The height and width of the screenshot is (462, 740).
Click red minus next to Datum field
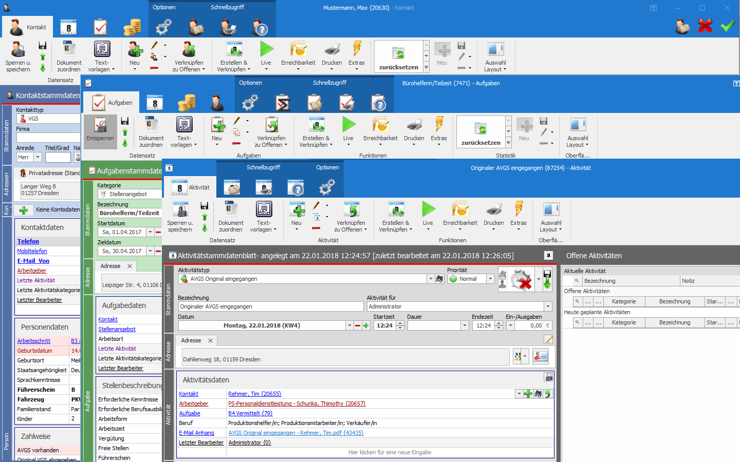pos(358,325)
